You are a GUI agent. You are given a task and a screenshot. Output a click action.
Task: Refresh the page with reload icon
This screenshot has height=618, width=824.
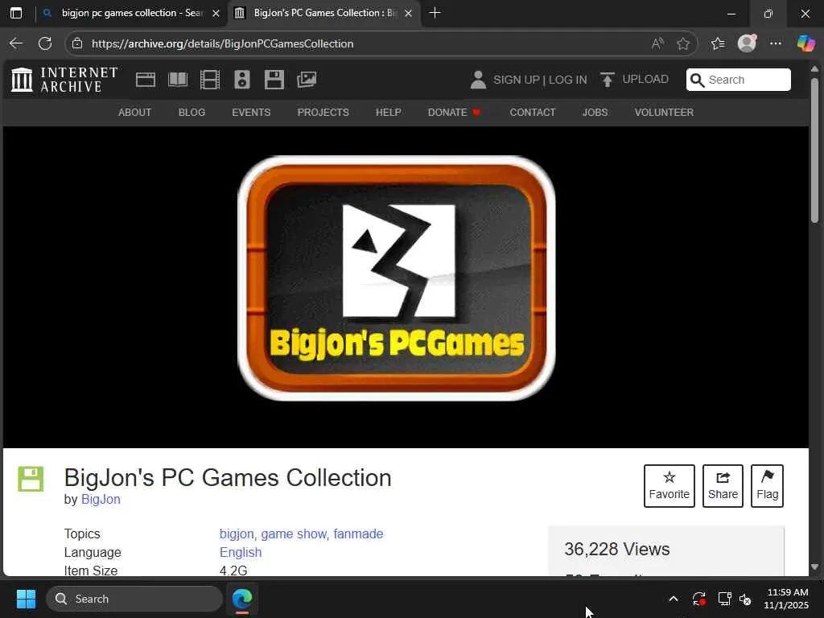pos(45,43)
